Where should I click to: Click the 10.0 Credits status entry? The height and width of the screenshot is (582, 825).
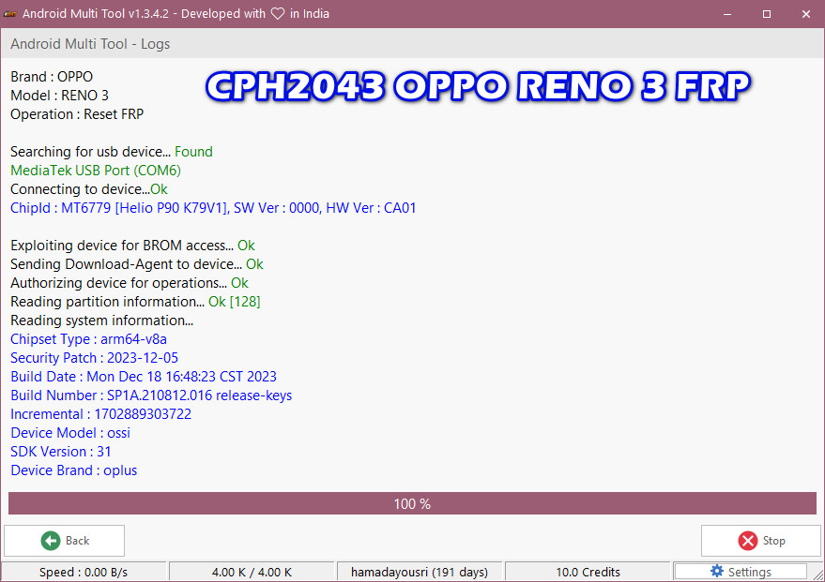tap(588, 572)
